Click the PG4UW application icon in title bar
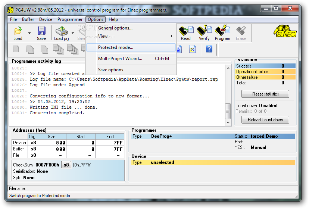 10,10
